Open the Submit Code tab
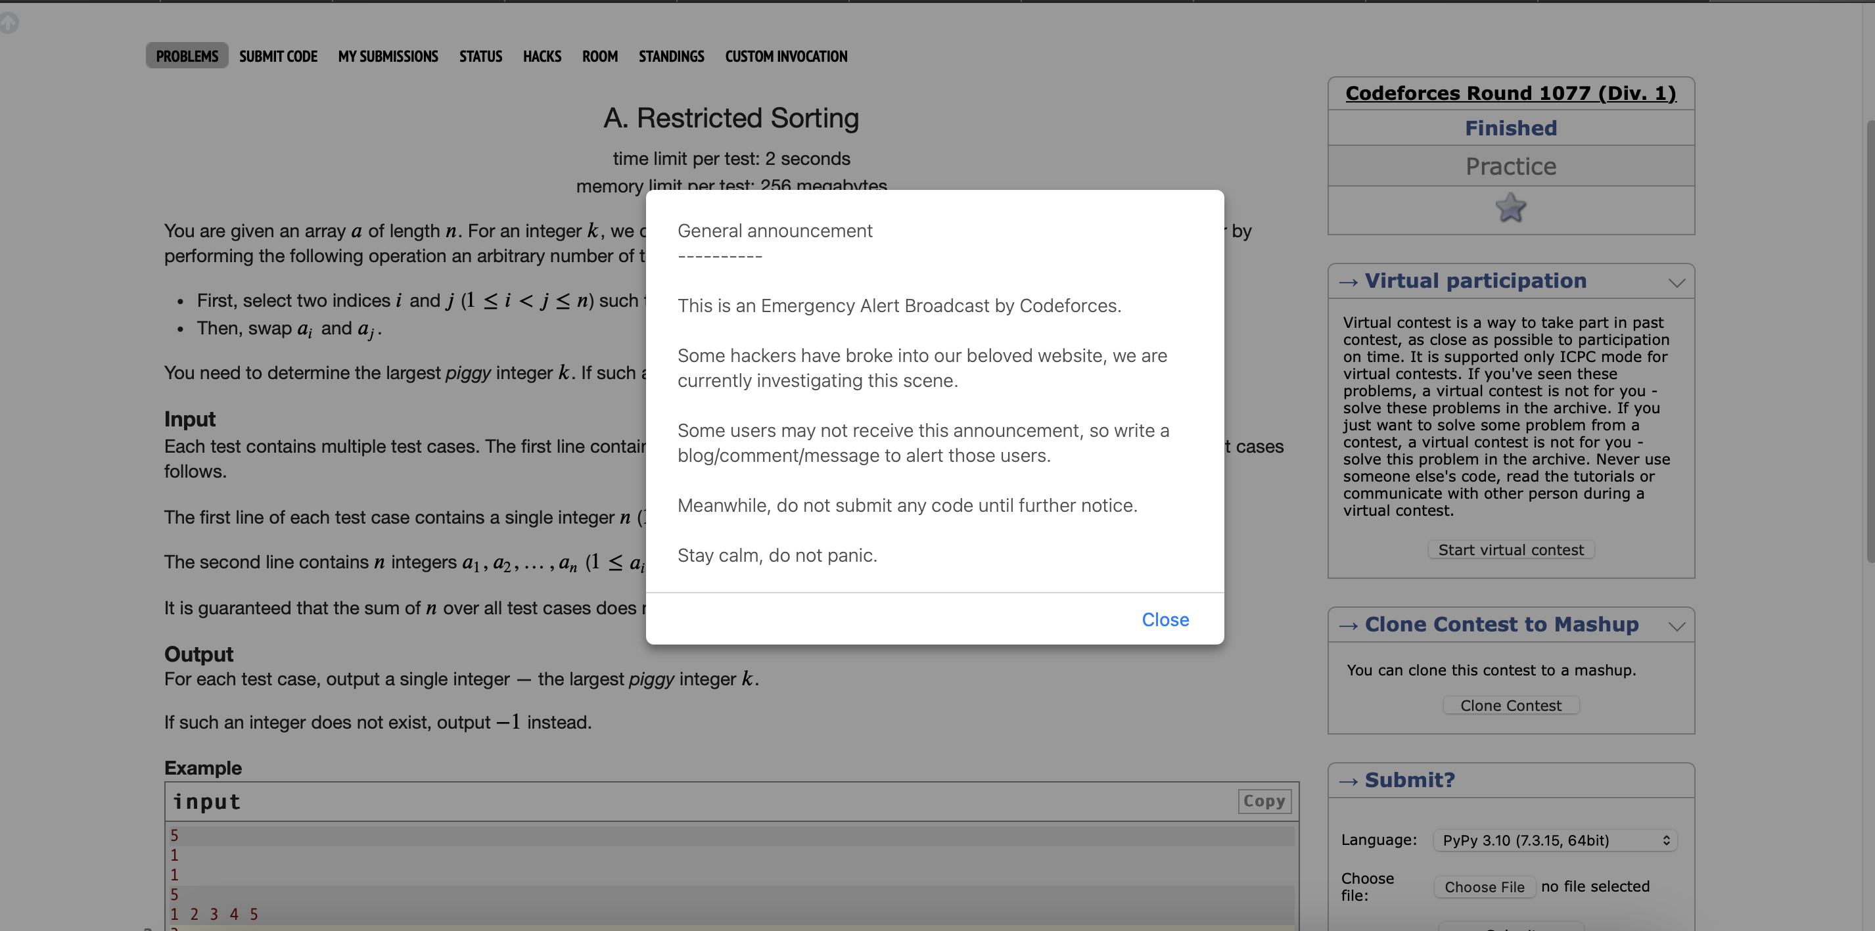 click(278, 56)
